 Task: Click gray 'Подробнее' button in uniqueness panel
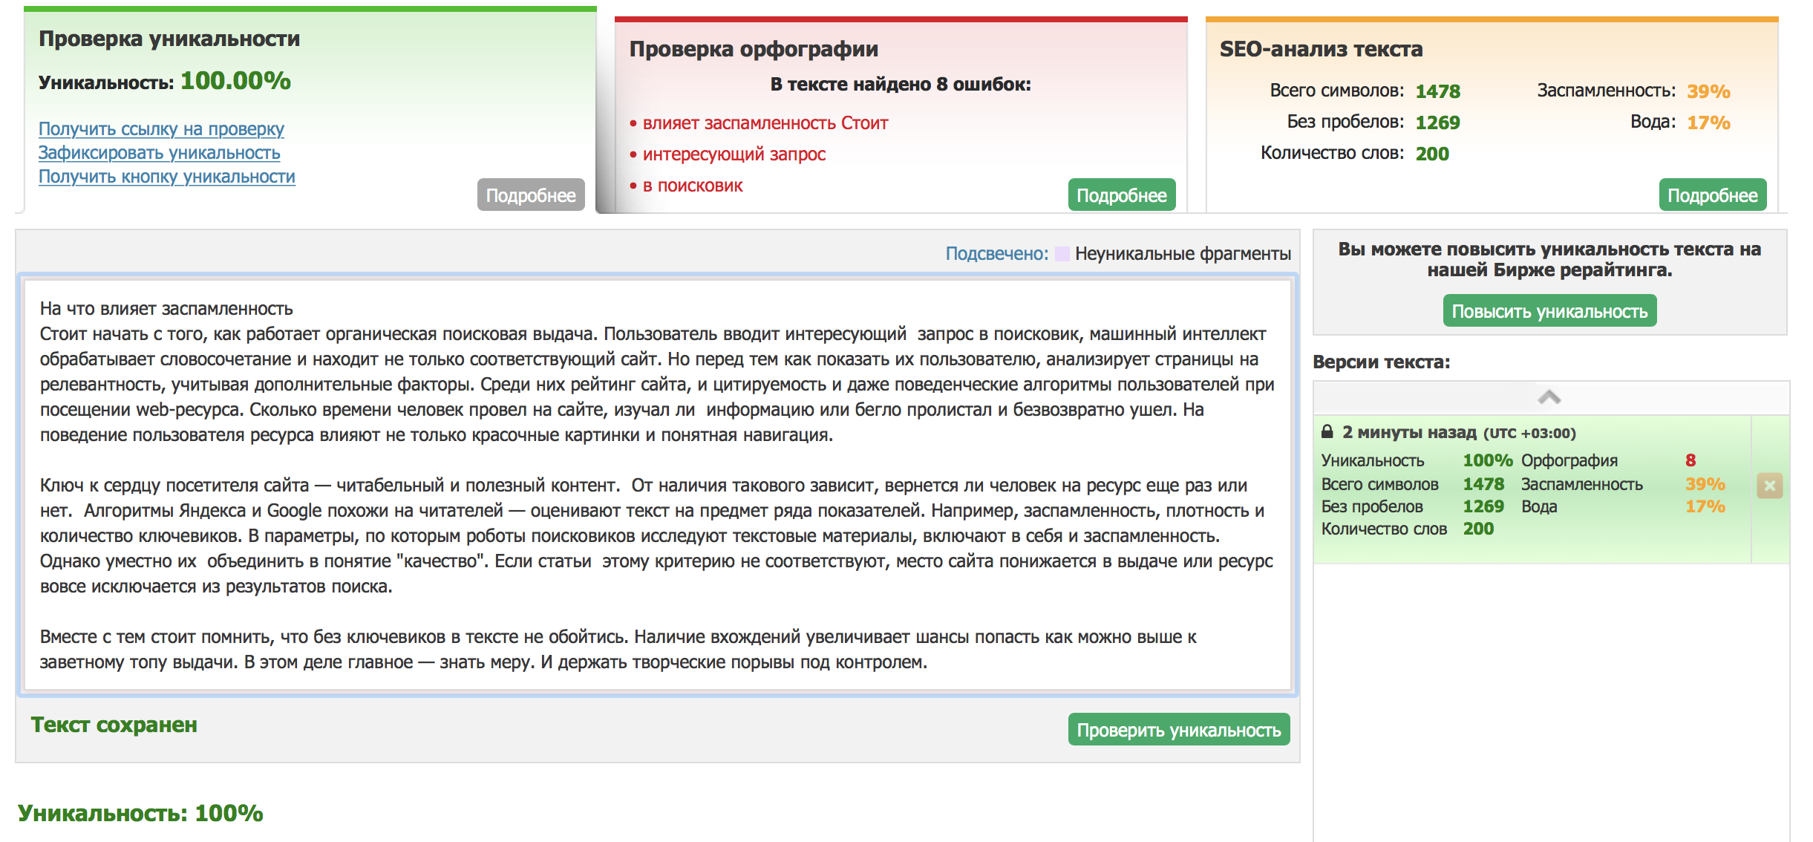(531, 195)
